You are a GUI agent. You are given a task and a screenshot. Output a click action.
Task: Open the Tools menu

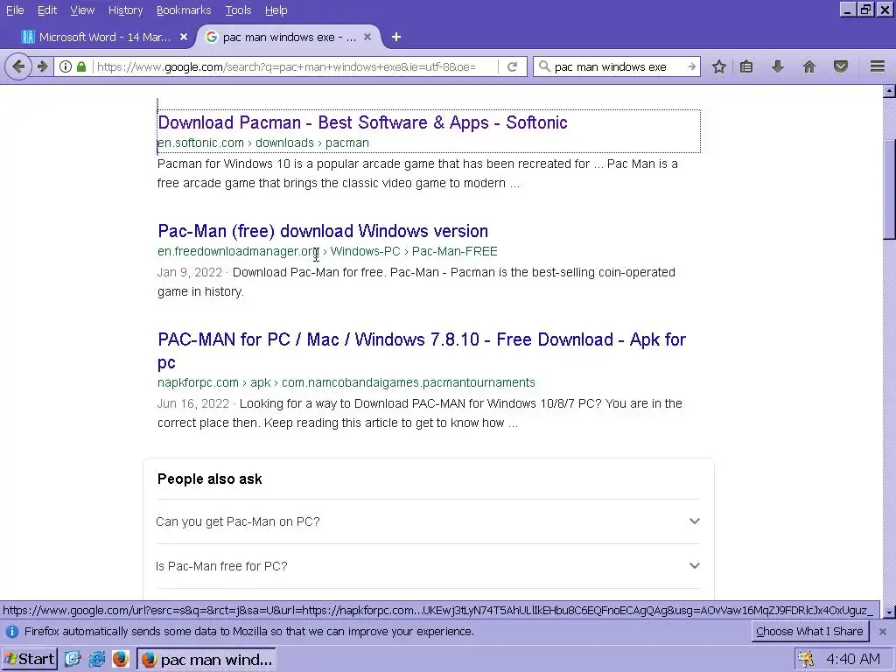[238, 10]
